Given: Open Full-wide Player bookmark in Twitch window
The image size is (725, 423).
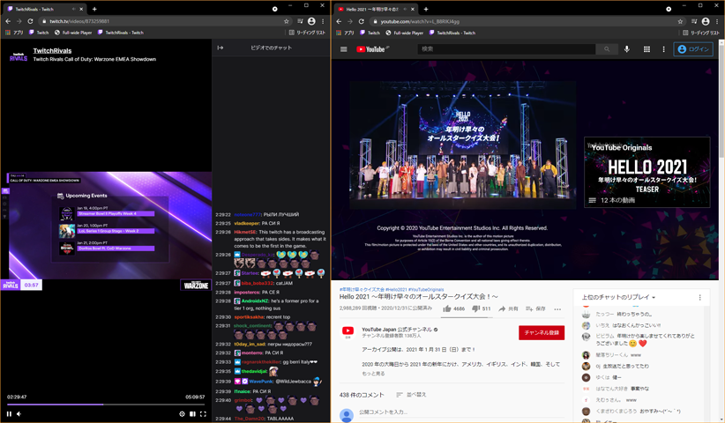Looking at the screenshot, I should [x=73, y=33].
